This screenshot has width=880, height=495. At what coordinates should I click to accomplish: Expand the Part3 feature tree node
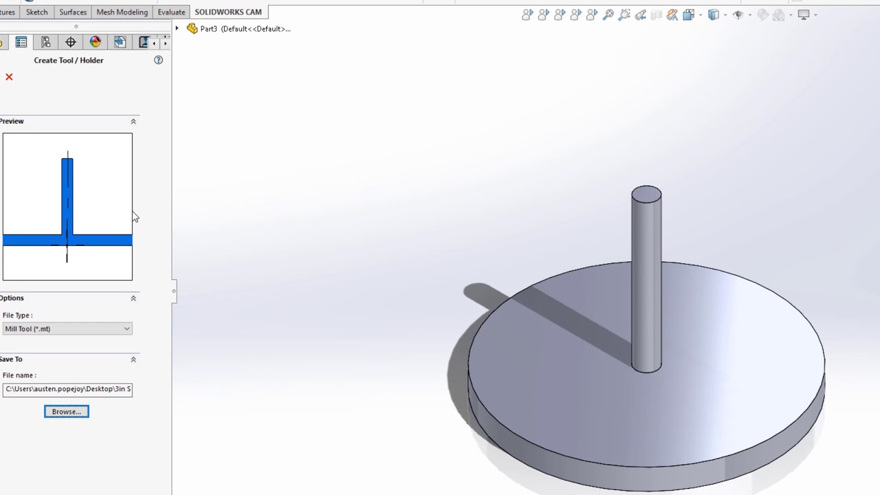(177, 29)
